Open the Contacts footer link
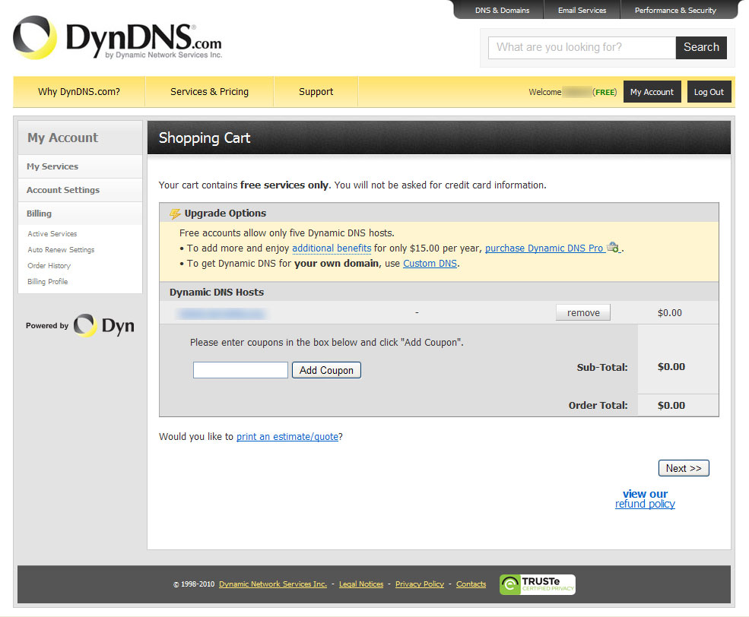 pos(471,584)
